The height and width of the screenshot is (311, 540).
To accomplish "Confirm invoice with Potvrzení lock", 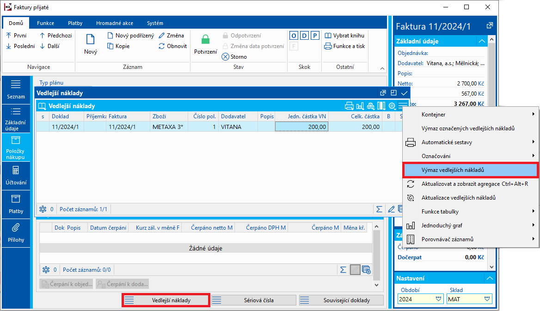I will 206,44.
